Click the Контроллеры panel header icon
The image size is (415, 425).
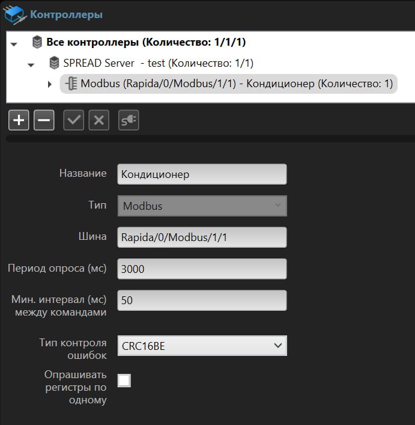pyautogui.click(x=15, y=15)
